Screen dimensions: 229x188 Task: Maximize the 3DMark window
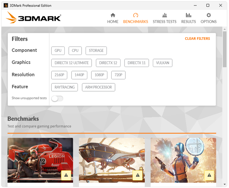tap(208, 5)
